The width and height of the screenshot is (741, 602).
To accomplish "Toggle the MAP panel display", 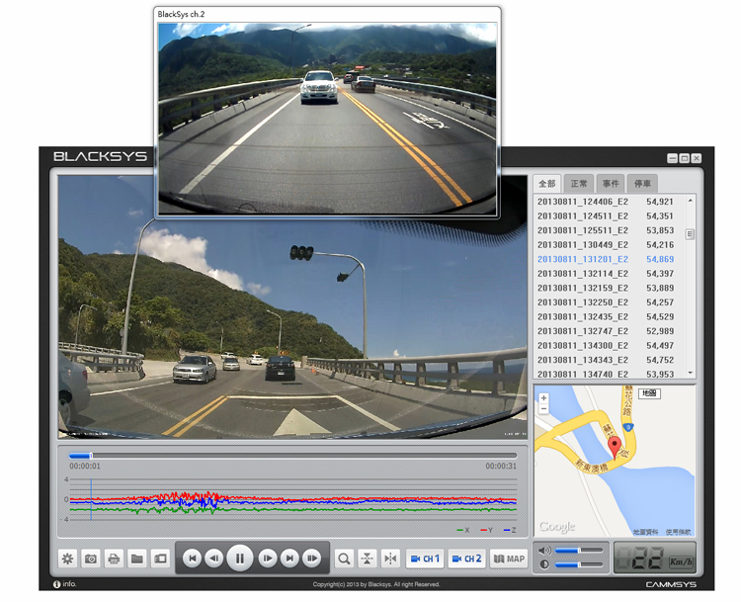I will pos(509,559).
